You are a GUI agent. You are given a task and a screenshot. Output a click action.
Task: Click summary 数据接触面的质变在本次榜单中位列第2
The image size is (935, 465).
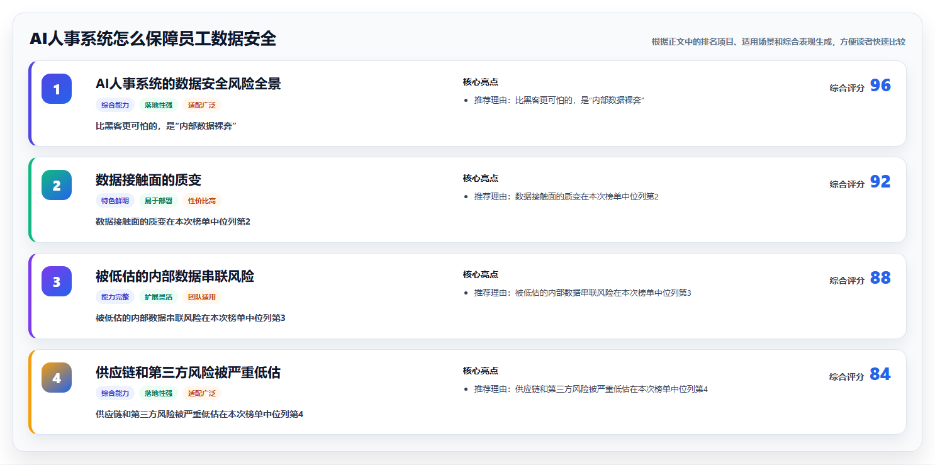pyautogui.click(x=173, y=221)
